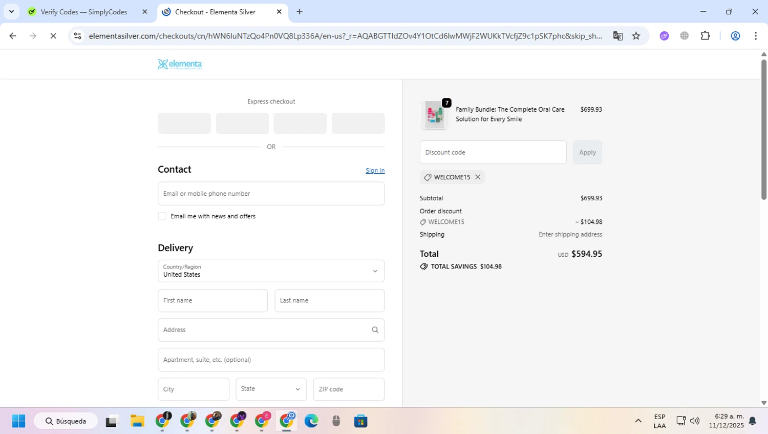The image size is (768, 434).
Task: Show hidden system tray icons
Action: pyautogui.click(x=638, y=421)
